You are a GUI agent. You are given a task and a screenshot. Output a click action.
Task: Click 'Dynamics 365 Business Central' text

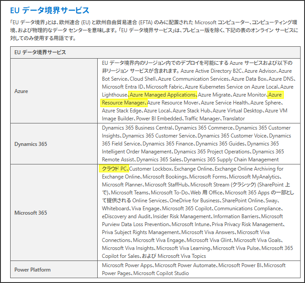(137, 128)
